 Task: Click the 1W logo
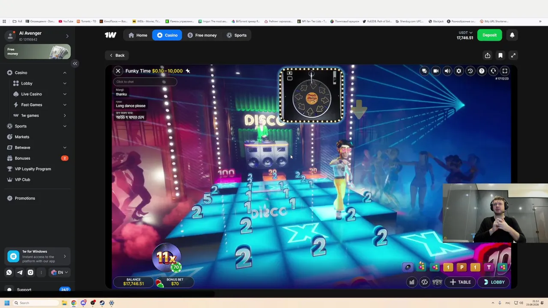coord(110,35)
